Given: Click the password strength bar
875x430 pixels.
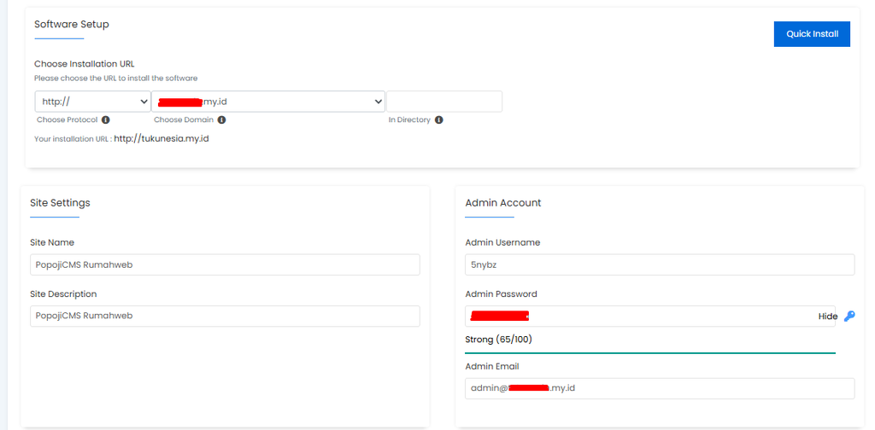Looking at the screenshot, I should [x=650, y=352].
